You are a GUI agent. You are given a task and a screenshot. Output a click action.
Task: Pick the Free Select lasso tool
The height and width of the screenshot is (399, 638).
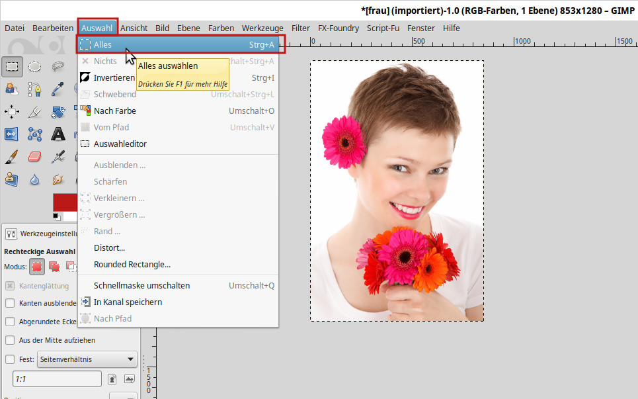pyautogui.click(x=58, y=66)
